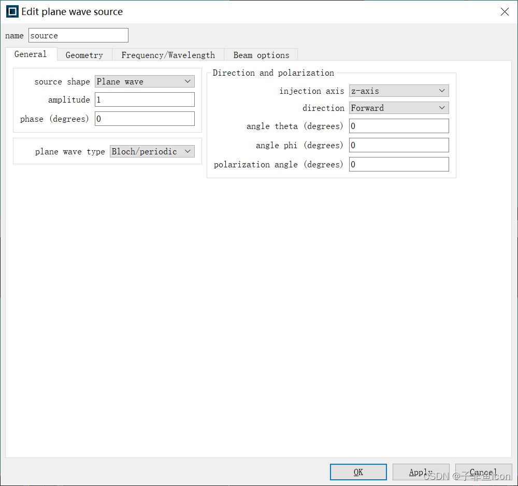Click the 'source shape' label
518x486 pixels.
(x=62, y=82)
